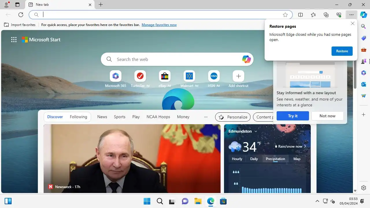Open the Manage favorites now link
Image resolution: width=370 pixels, height=208 pixels.
click(159, 25)
